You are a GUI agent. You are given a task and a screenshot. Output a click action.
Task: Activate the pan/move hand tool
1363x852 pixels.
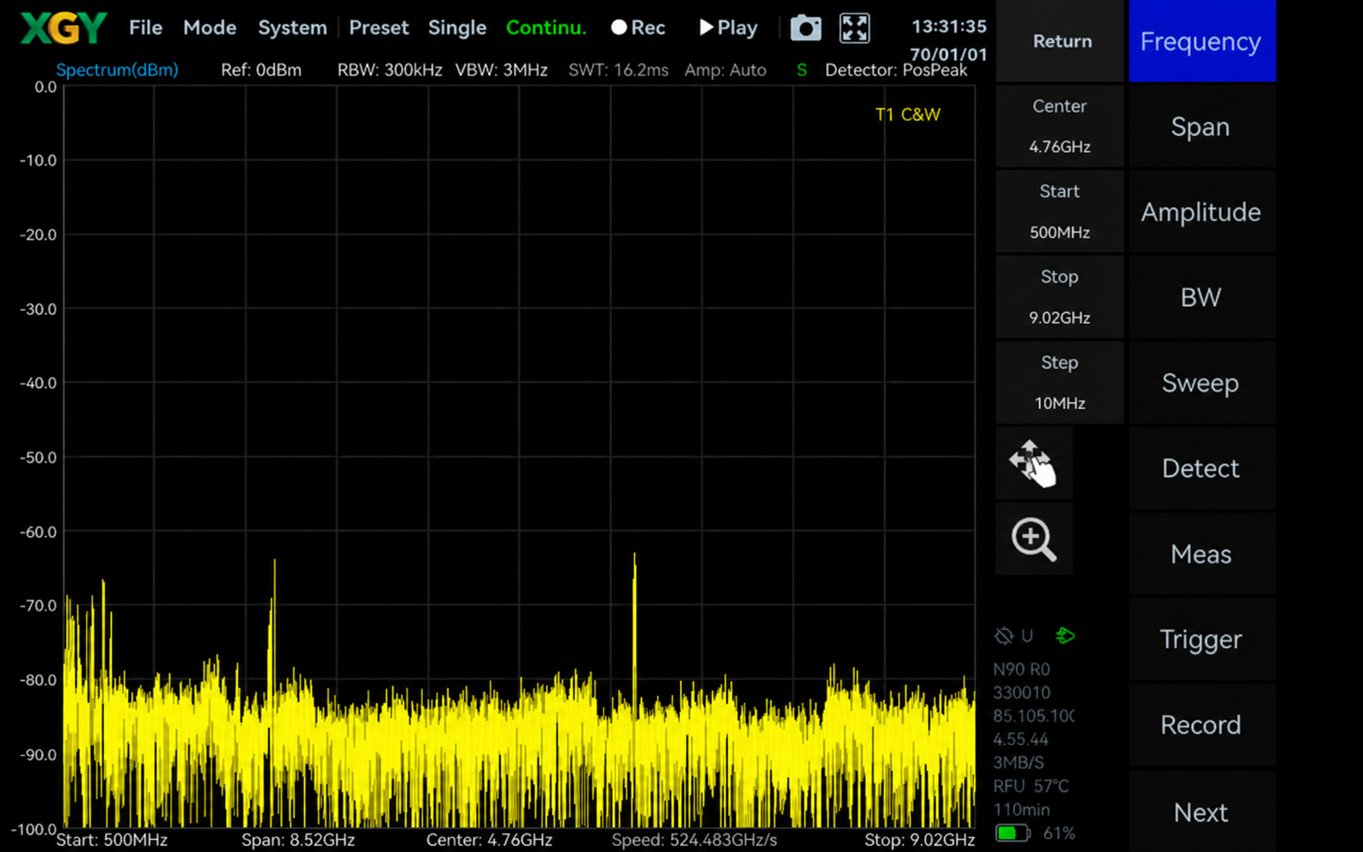pyautogui.click(x=1033, y=464)
